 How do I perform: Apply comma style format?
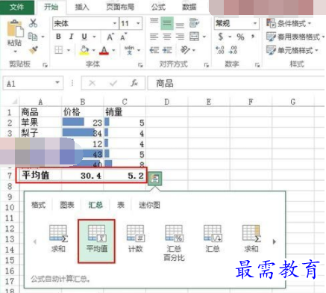(x=253, y=37)
